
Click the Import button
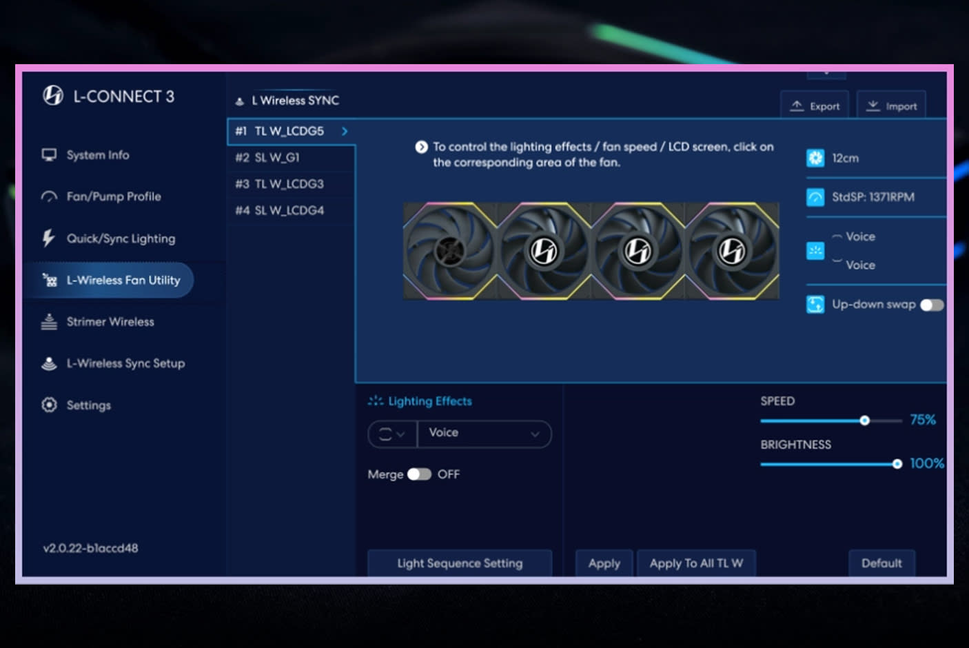[x=892, y=105]
